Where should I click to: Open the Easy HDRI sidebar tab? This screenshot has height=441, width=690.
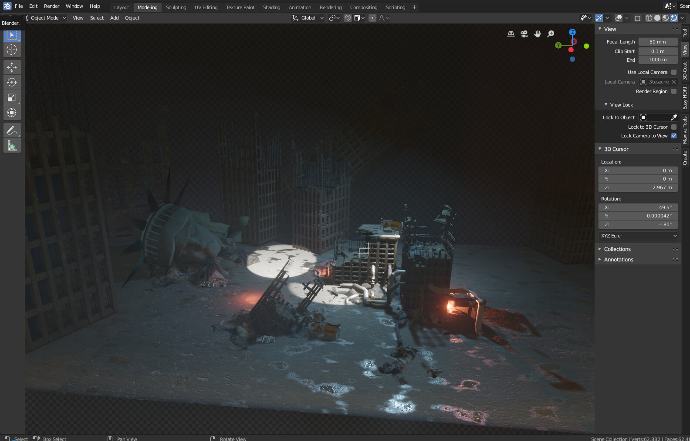coord(685,98)
